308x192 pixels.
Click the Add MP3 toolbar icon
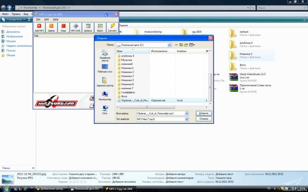39,28
